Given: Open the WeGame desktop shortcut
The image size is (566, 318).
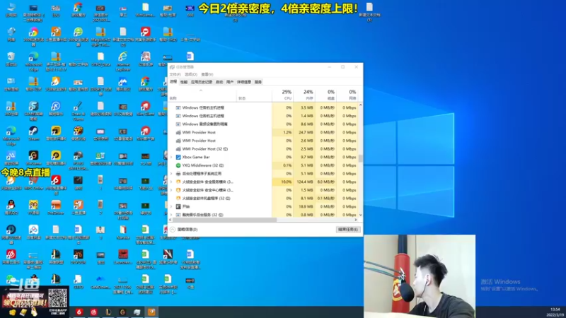Looking at the screenshot, I should click(x=33, y=158).
